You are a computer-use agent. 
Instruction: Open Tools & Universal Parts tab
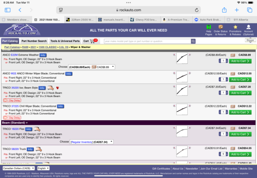[x=65, y=41]
